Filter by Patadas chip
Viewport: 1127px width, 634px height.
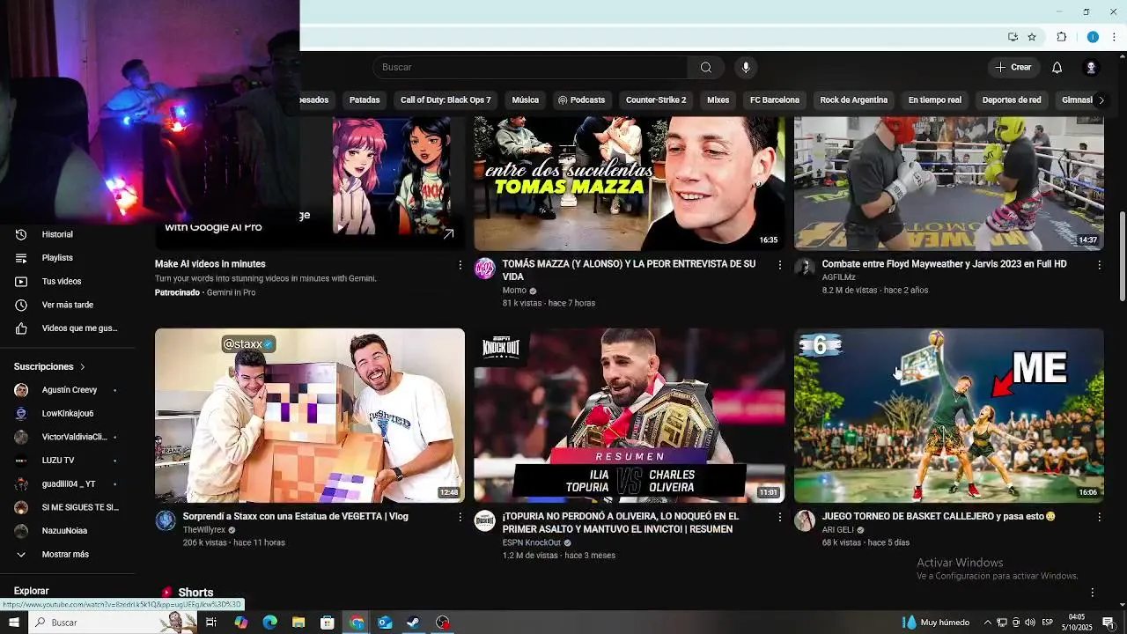[365, 100]
